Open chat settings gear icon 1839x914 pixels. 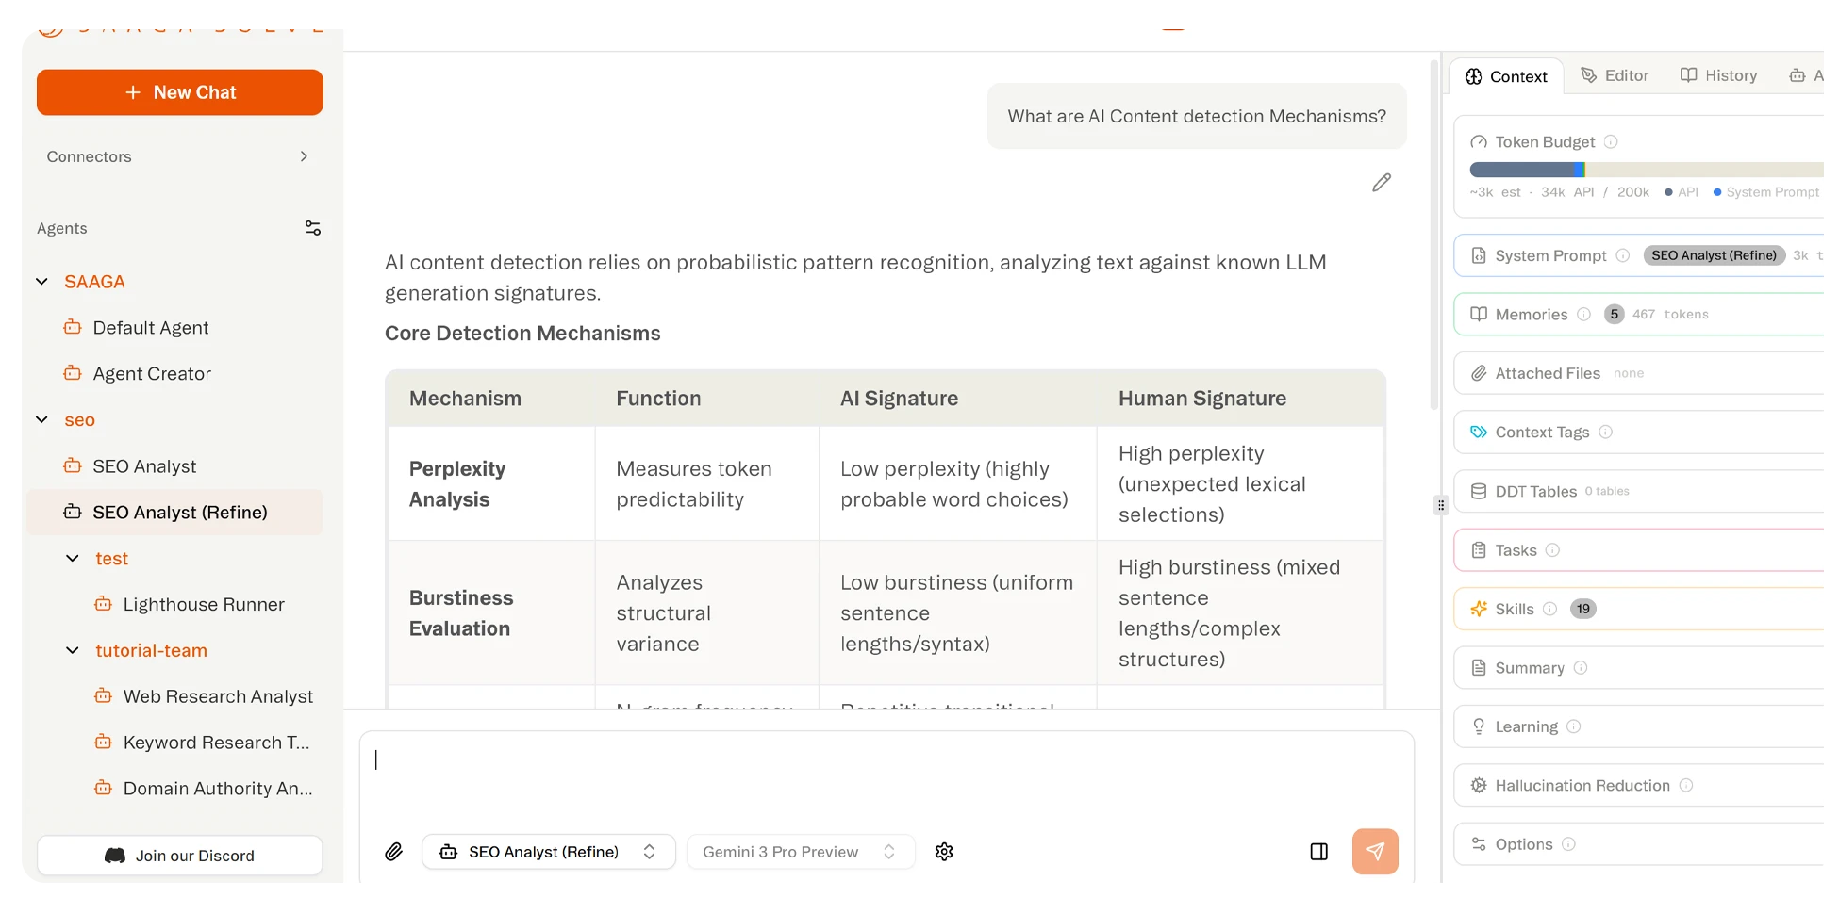(x=944, y=852)
